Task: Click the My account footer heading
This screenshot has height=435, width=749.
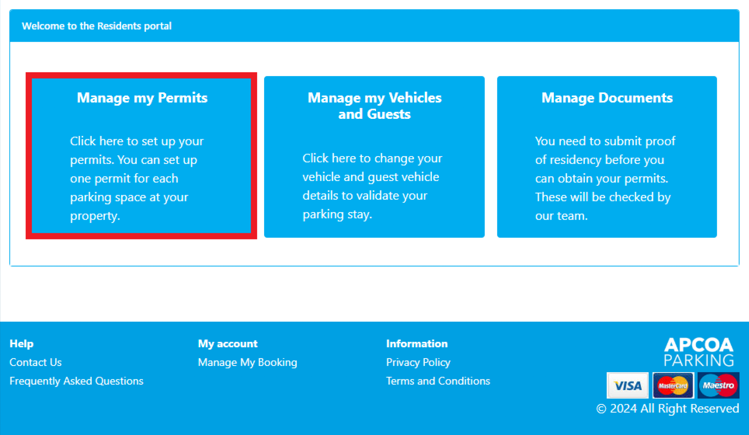Action: point(228,344)
